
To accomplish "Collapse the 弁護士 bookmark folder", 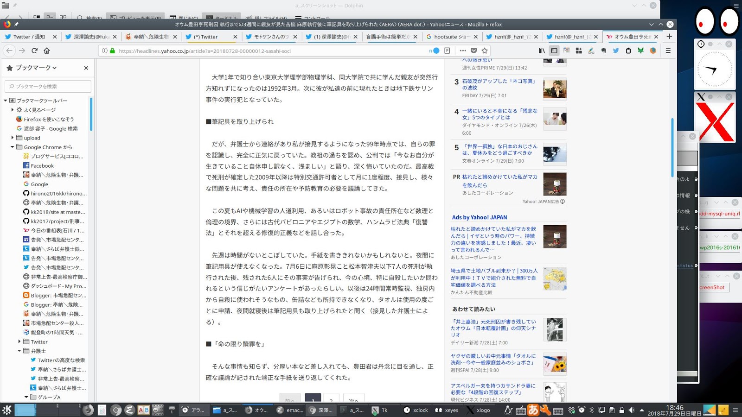I will [19, 351].
